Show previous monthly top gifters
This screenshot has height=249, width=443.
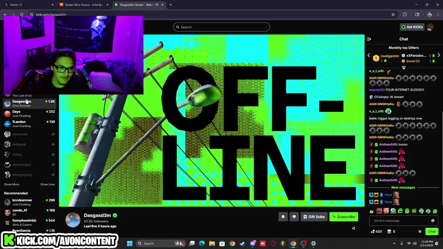[x=369, y=56]
